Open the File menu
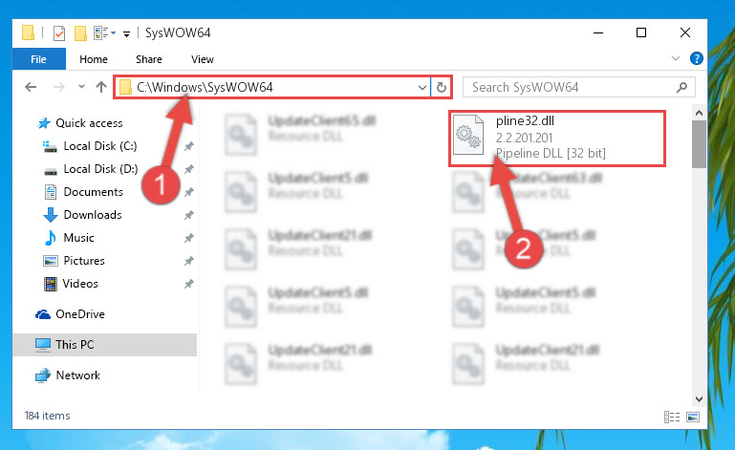This screenshot has width=735, height=450. (38, 59)
